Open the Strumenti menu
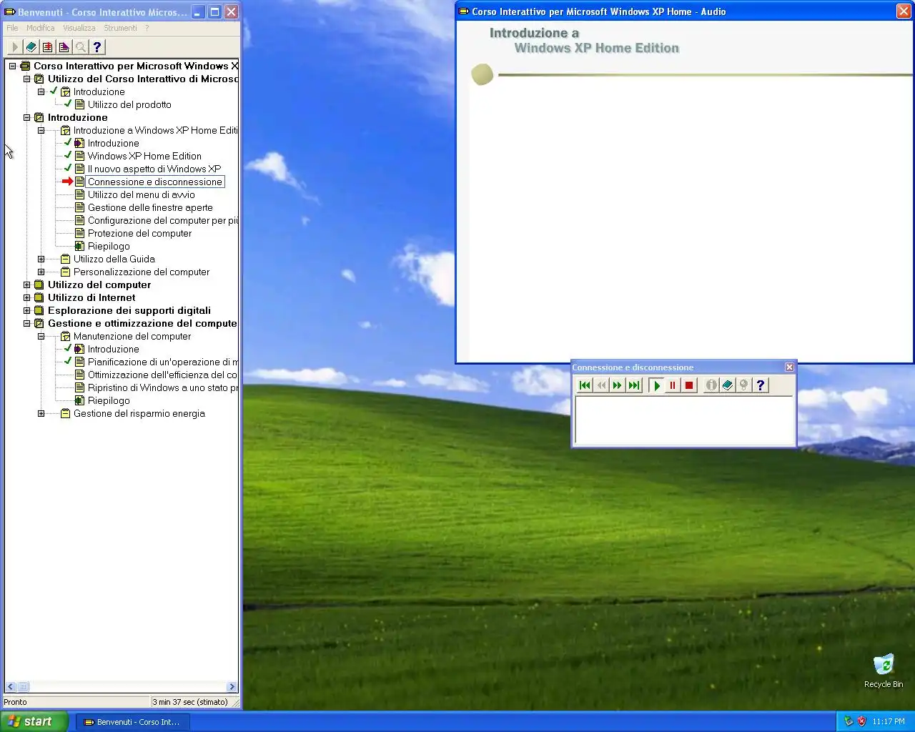Screen dimensions: 915x732 click(120, 28)
